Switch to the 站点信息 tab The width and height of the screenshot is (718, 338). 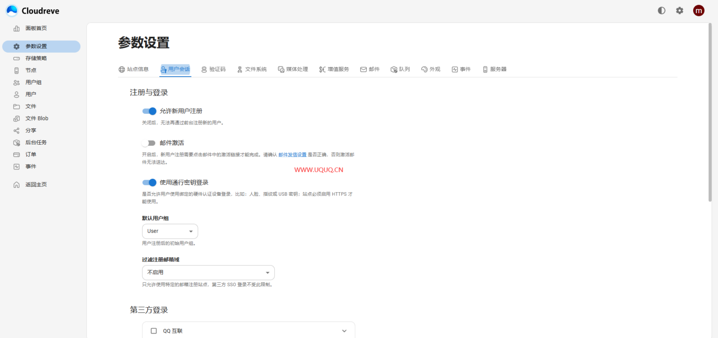134,70
